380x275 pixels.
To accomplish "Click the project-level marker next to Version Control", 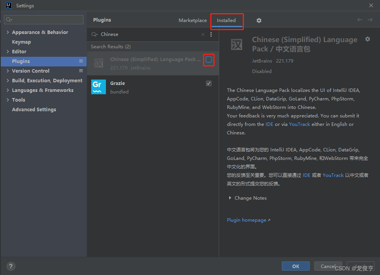I will click(x=81, y=71).
